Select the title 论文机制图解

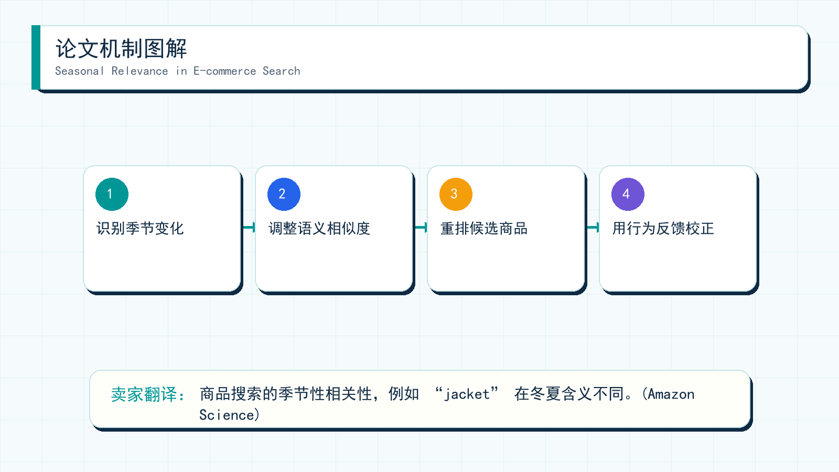(121, 49)
